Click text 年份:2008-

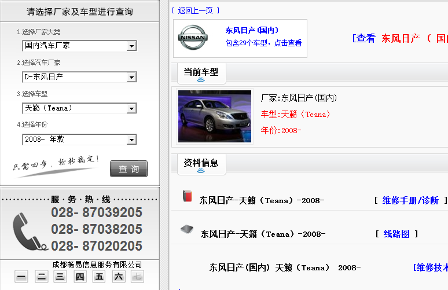point(281,130)
